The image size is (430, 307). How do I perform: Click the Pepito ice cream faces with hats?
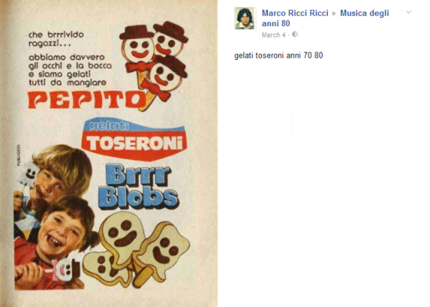click(x=154, y=61)
